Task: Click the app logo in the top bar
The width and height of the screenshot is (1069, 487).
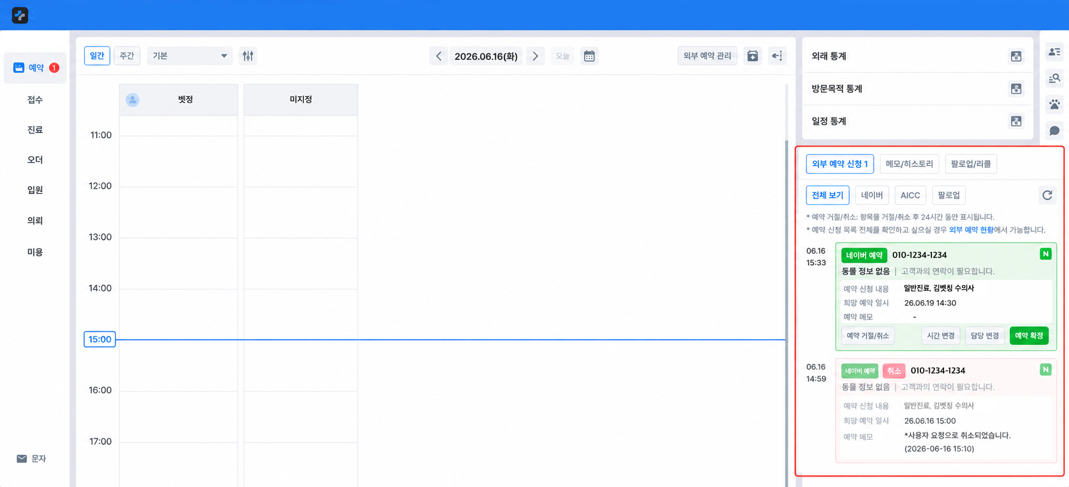Action: coord(20,16)
